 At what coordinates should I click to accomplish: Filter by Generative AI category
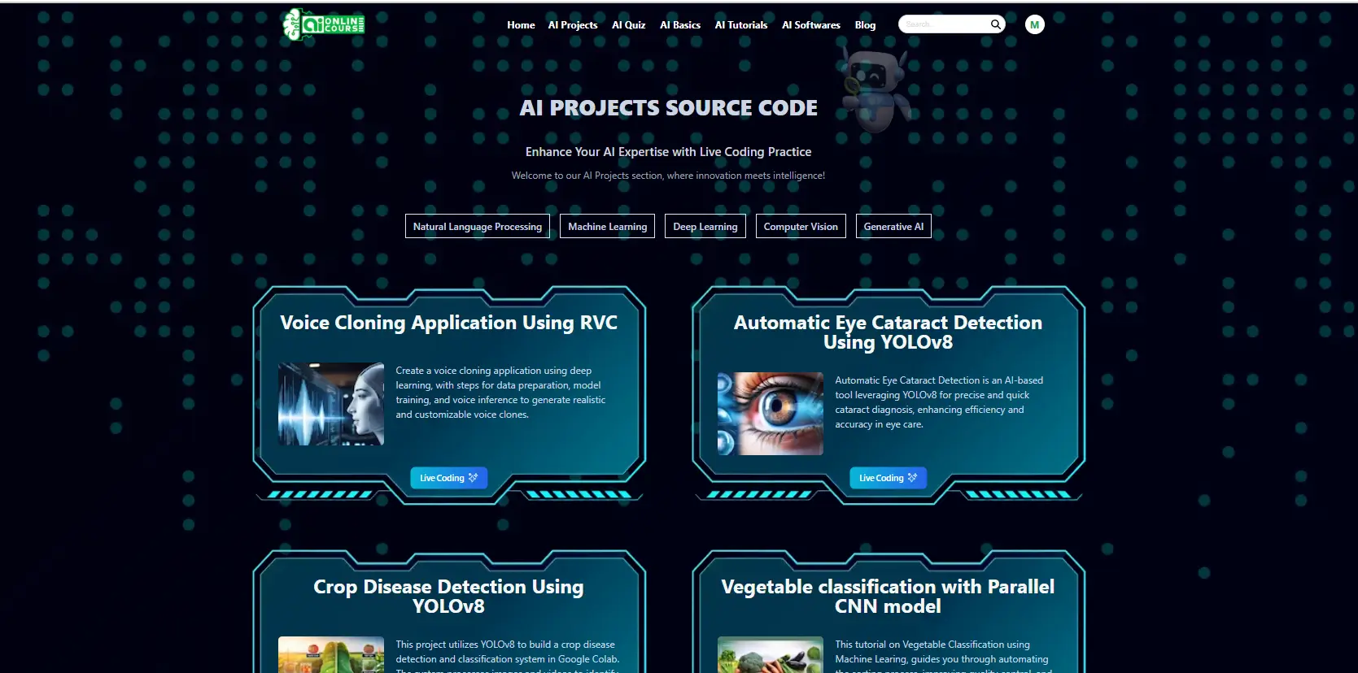pos(893,226)
